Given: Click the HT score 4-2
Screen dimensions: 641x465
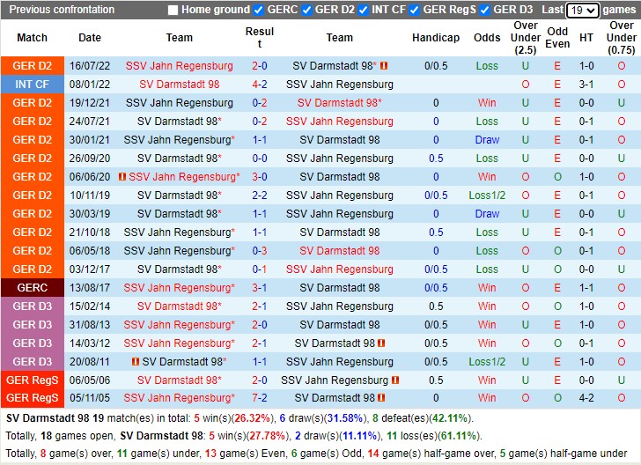Looking at the screenshot, I should click(x=586, y=397).
